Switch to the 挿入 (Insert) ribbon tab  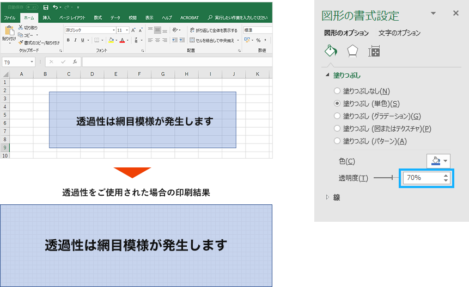(47, 18)
